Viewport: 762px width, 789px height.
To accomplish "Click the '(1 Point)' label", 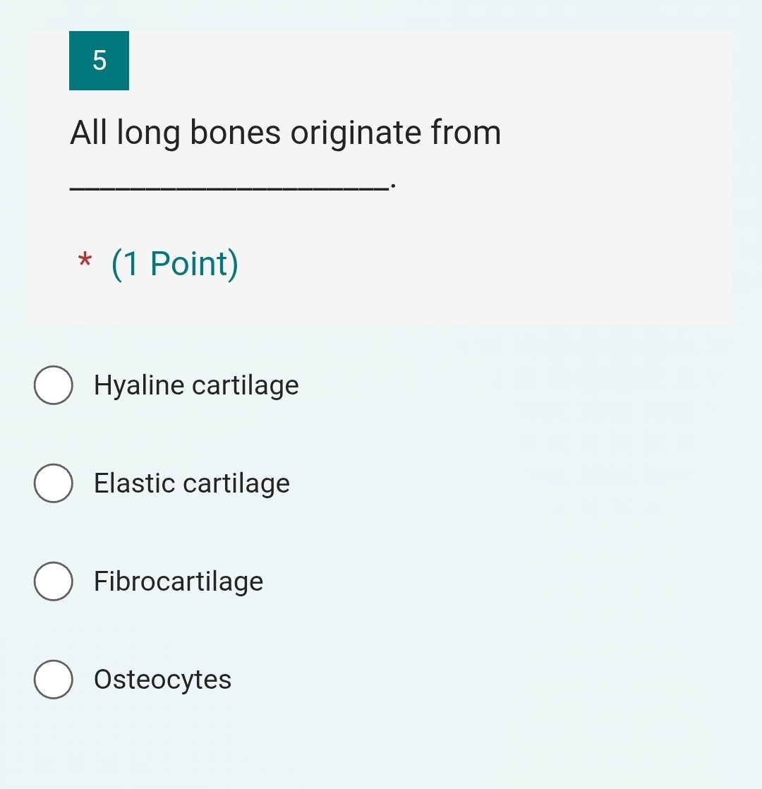I will (x=175, y=263).
